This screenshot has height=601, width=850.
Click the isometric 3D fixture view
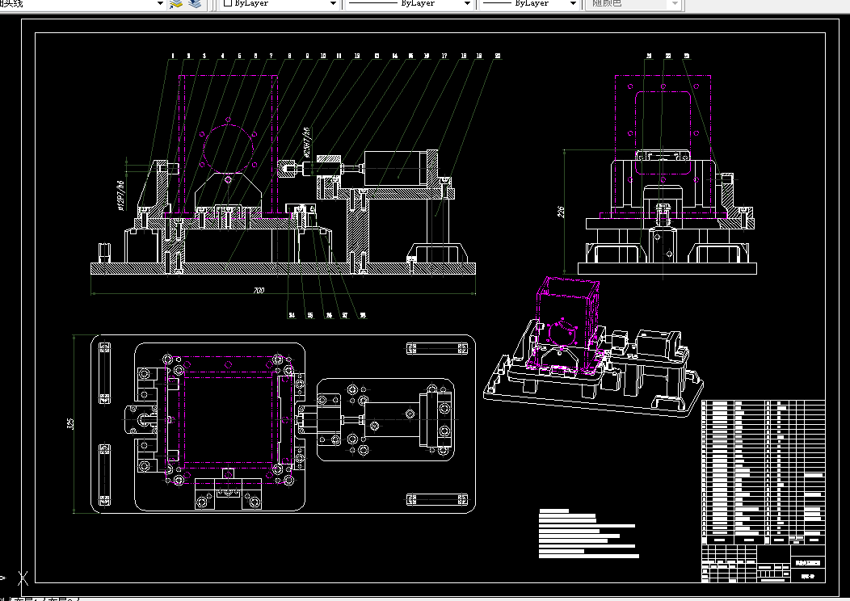coord(594,347)
